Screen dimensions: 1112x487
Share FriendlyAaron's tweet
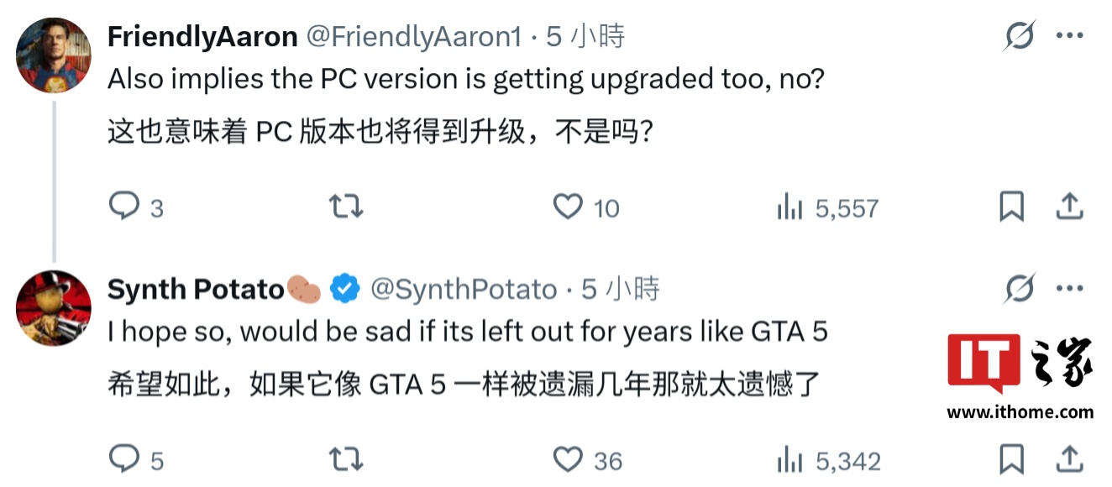(1069, 206)
